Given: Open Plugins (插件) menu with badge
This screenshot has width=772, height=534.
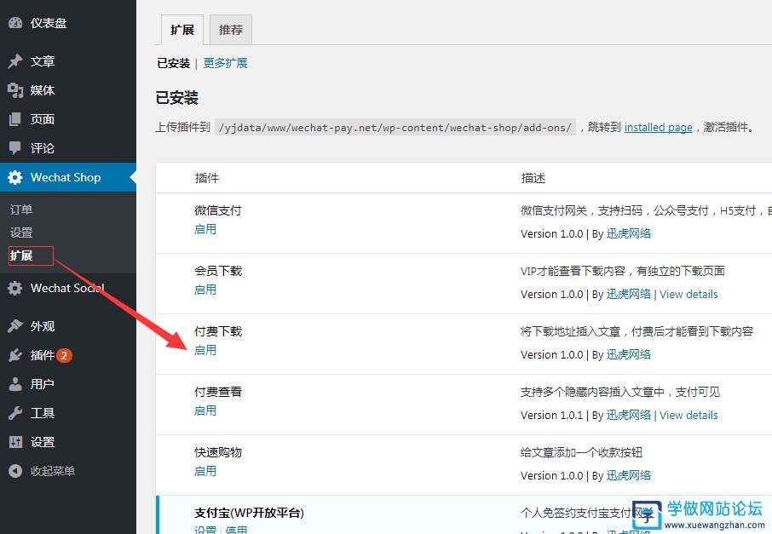Looking at the screenshot, I should 43,355.
